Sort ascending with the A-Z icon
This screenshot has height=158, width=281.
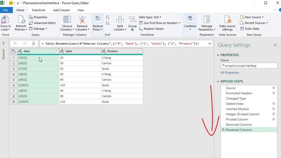(108, 17)
